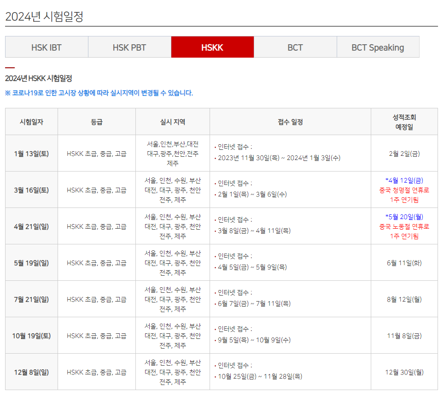The image size is (444, 397).
Task: Click the 실시 지역 column header
Action: point(172,122)
